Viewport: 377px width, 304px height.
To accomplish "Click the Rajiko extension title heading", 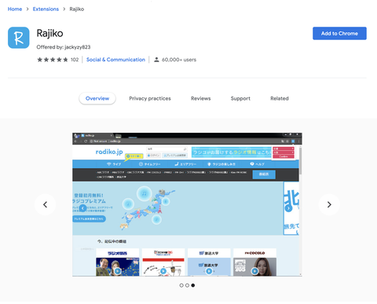I will click(49, 33).
